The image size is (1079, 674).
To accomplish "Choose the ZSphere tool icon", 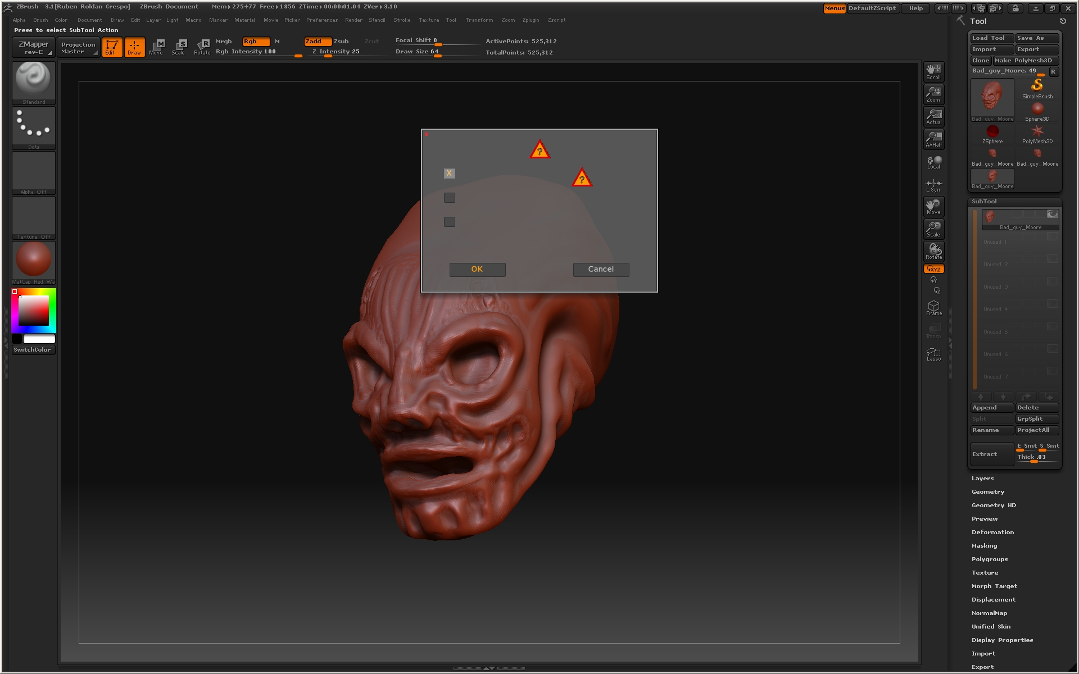I will coord(992,134).
